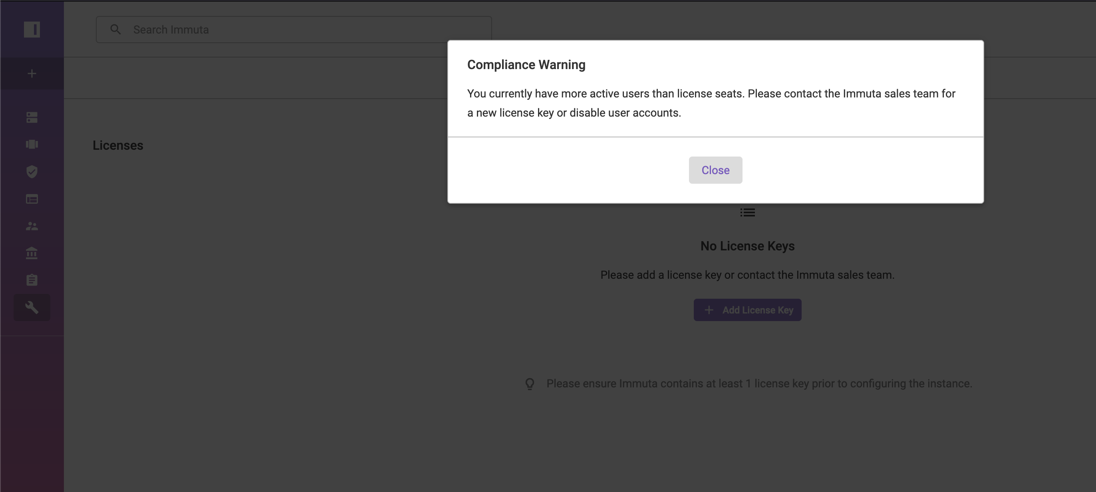Image resolution: width=1096 pixels, height=492 pixels.
Task: Open App Settings wrench icon
Action: coord(32,307)
